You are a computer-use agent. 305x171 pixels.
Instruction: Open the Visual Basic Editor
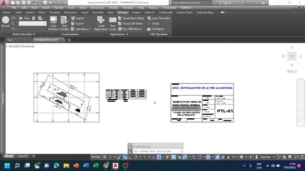click(x=131, y=18)
